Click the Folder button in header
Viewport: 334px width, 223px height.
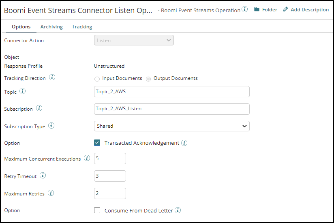(x=265, y=9)
